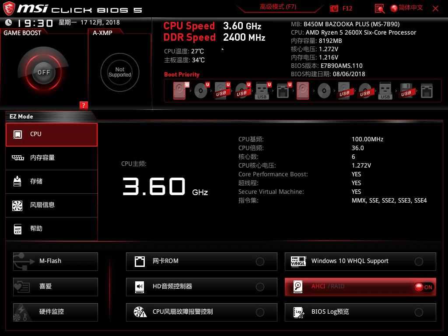Click the 帮助 hotkey help icon

click(x=18, y=229)
